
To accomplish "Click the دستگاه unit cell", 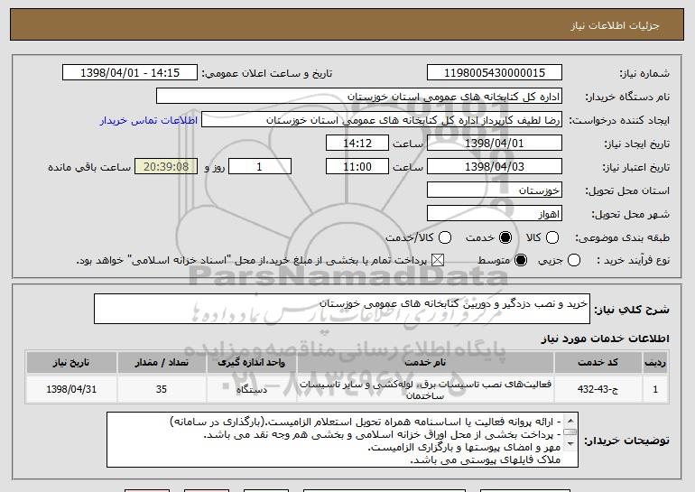I will 251,389.
